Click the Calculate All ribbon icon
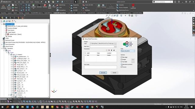 pos(33,6)
